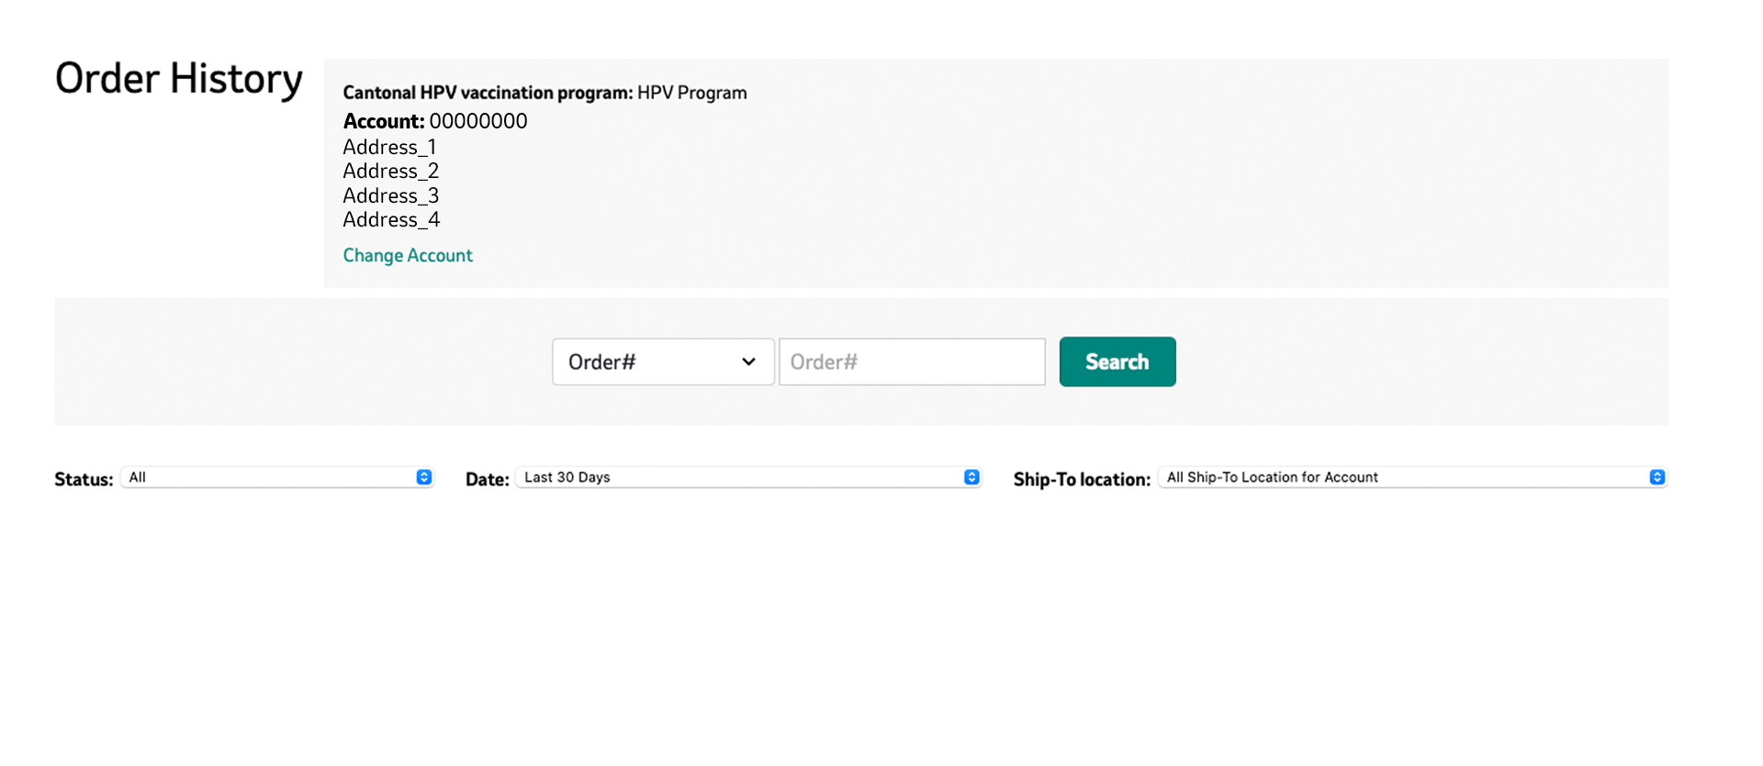This screenshot has height=766, width=1763.
Task: Click the blue arrows icon on Status filter
Action: [424, 478]
